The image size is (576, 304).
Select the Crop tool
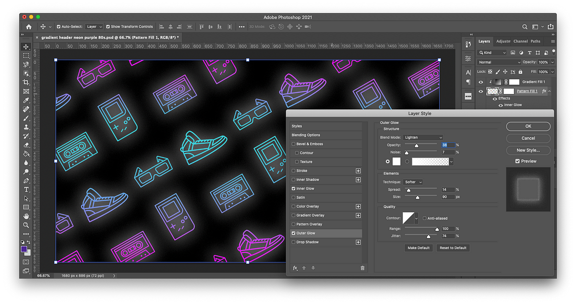tap(26, 82)
